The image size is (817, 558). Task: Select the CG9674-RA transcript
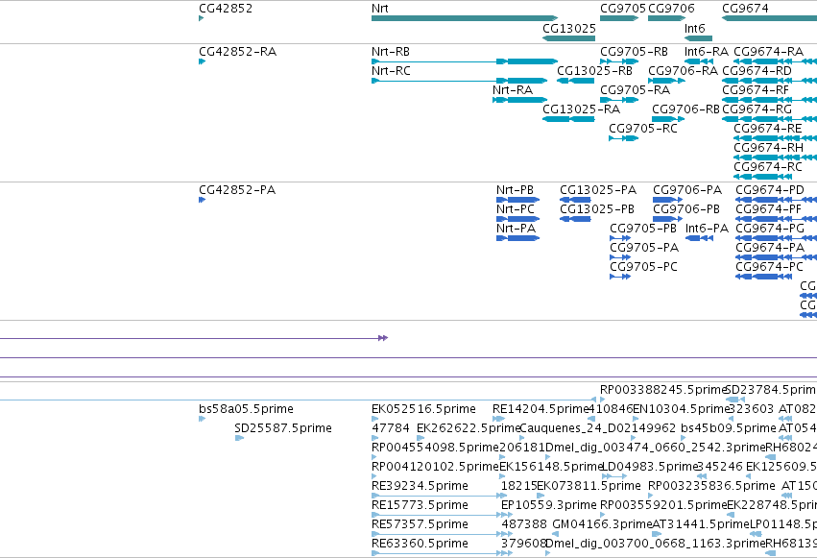[775, 61]
